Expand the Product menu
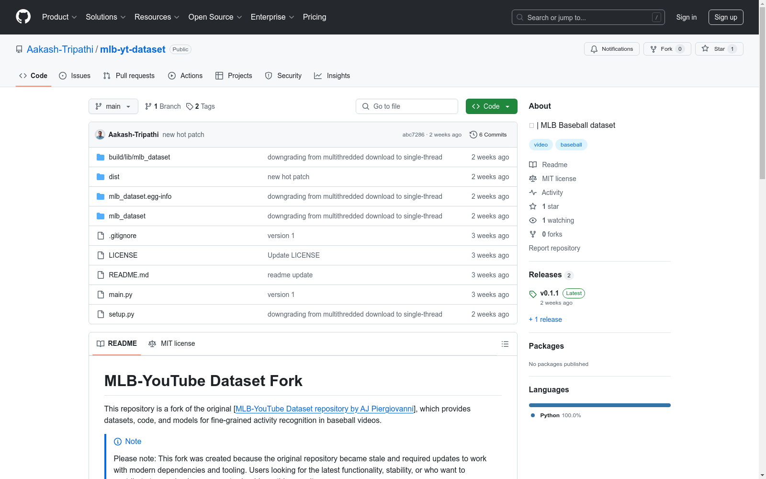Screen dimensions: 766x479 click(59, 17)
